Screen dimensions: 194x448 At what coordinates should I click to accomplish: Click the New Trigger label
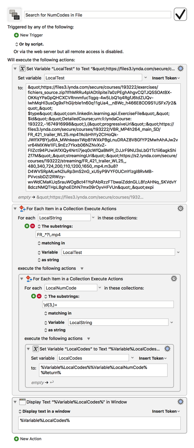(x=31, y=35)
